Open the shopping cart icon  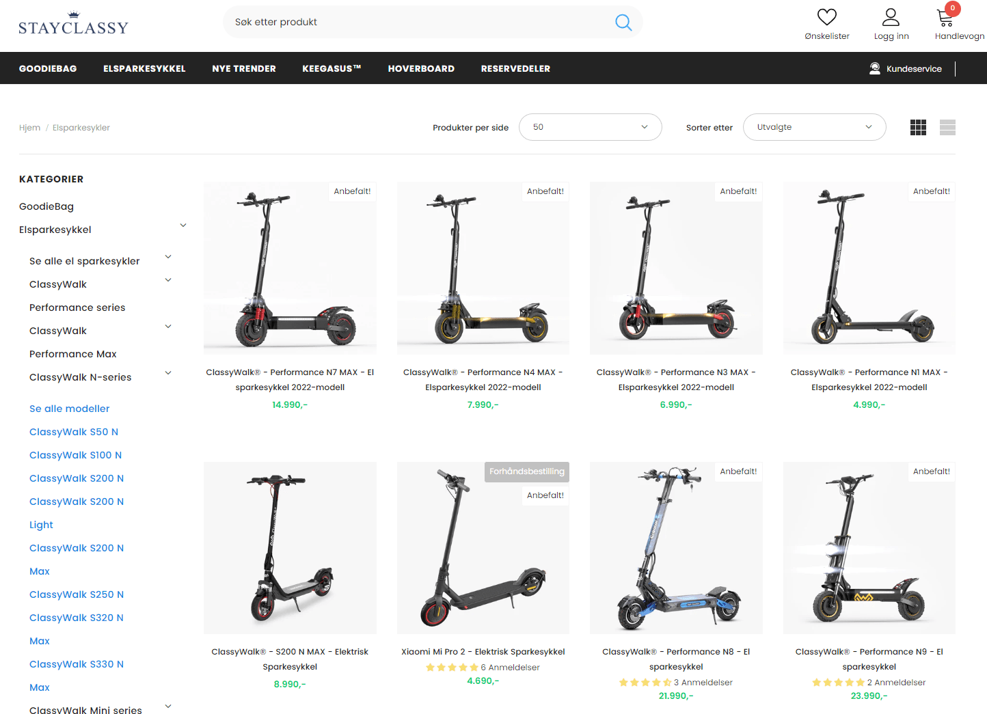click(945, 18)
